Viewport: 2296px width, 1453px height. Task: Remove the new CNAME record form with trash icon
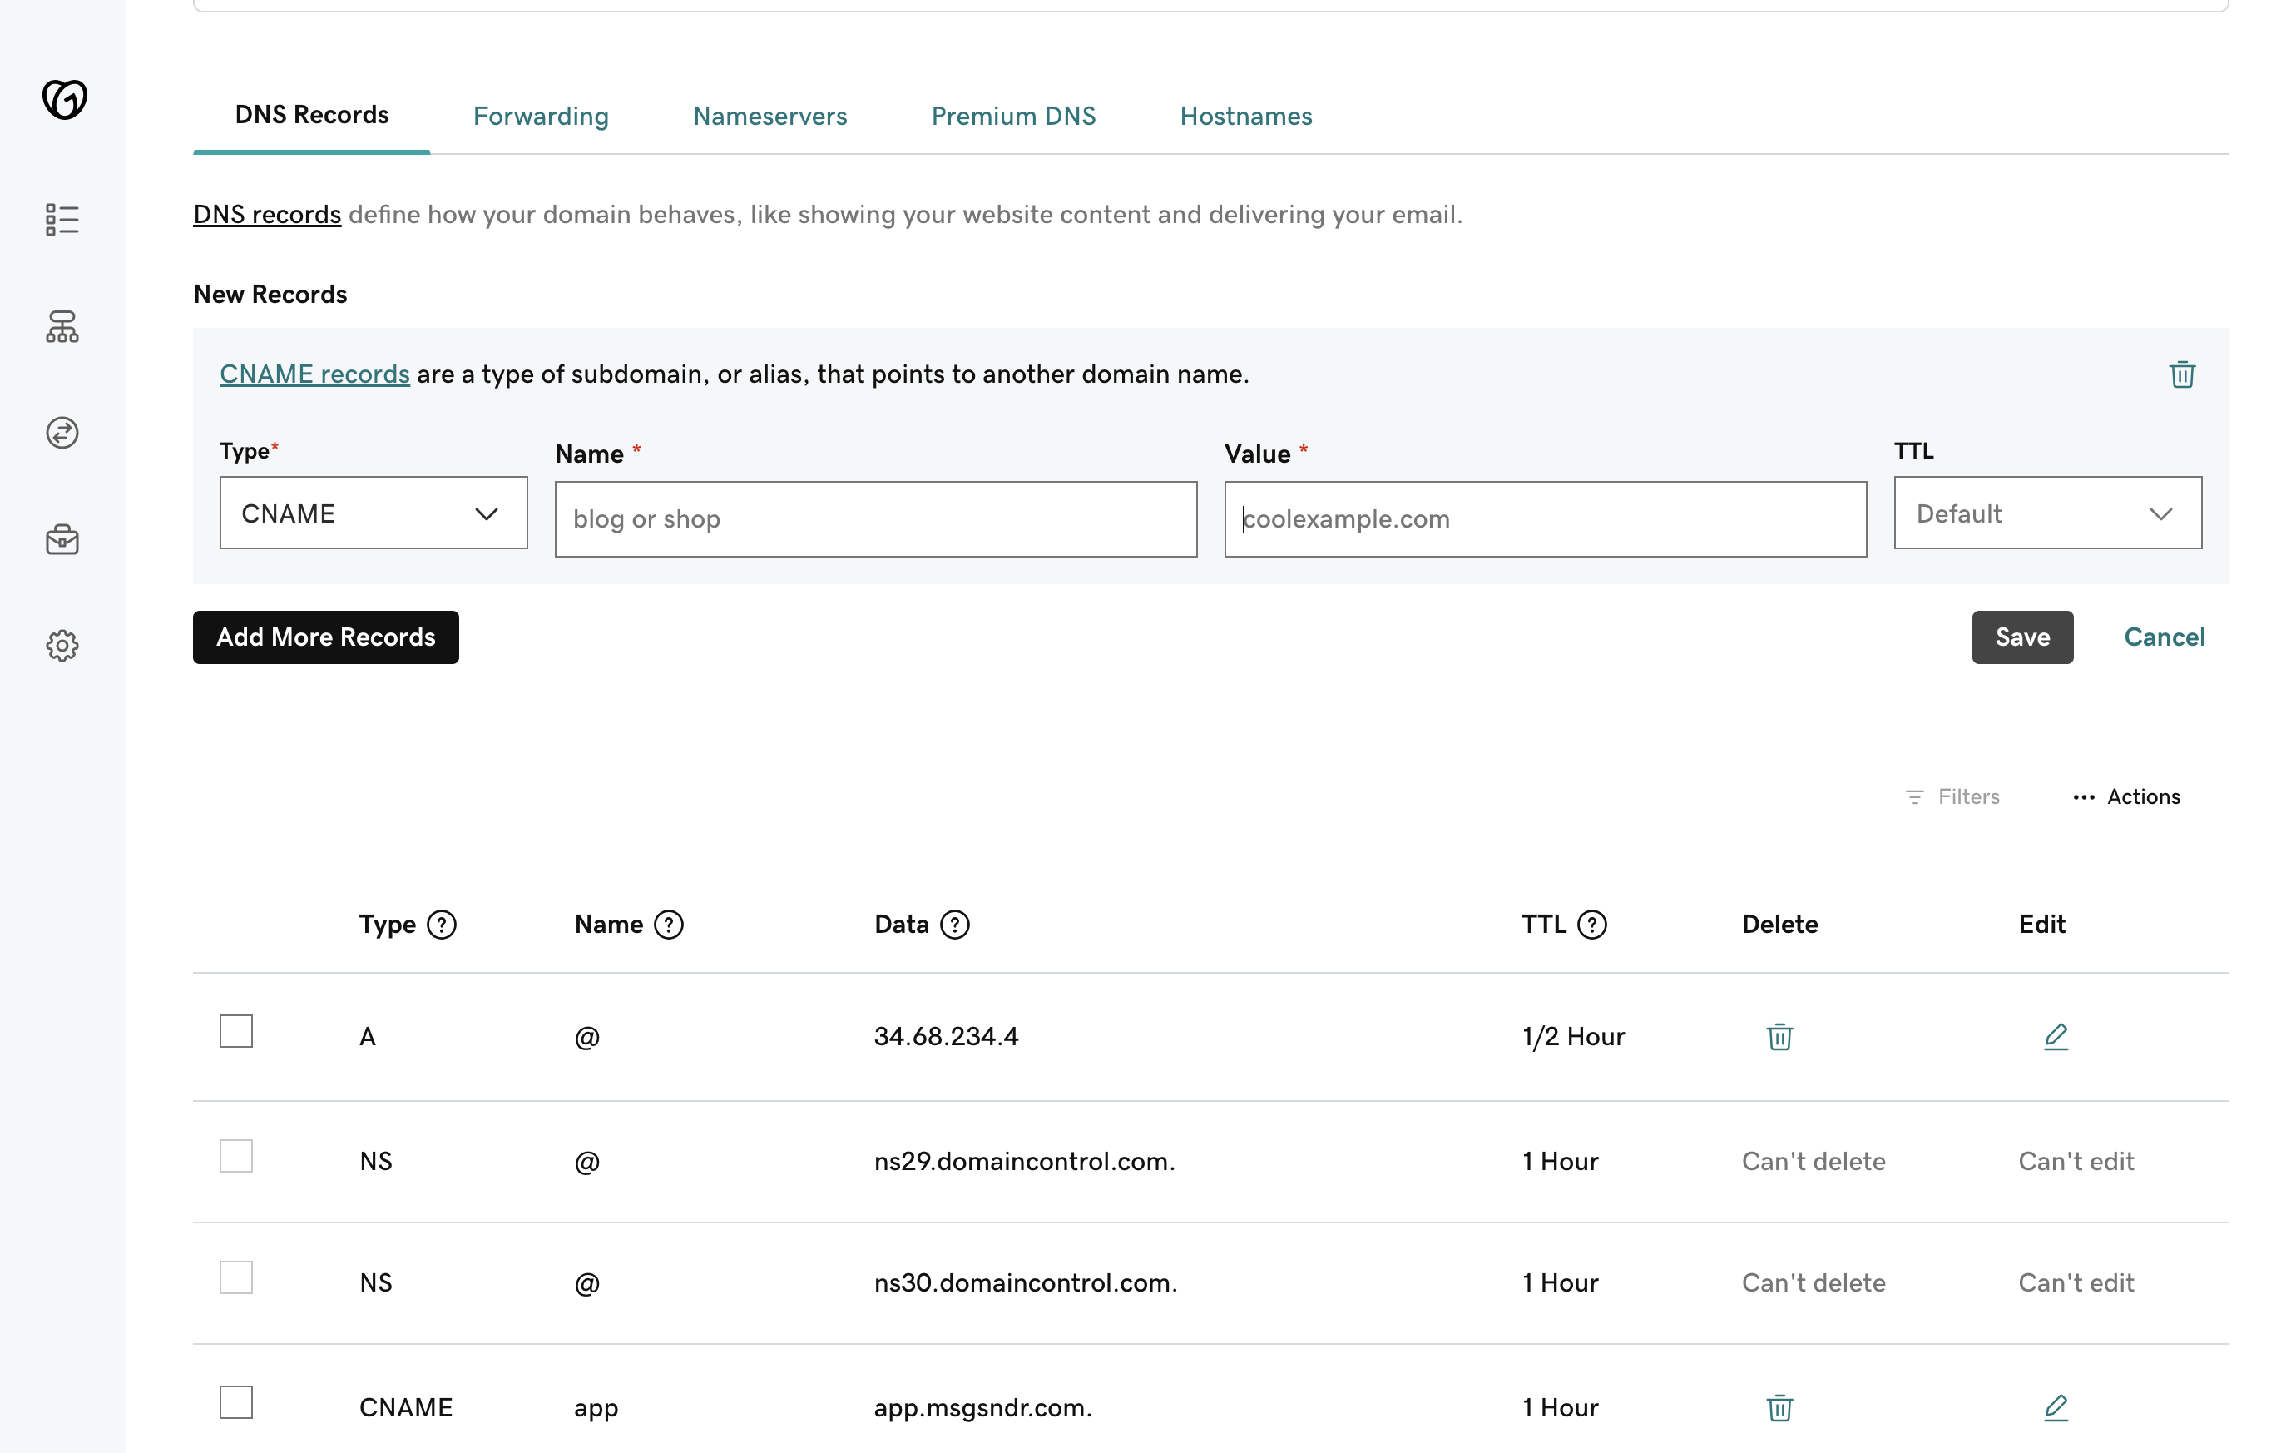click(x=2181, y=374)
